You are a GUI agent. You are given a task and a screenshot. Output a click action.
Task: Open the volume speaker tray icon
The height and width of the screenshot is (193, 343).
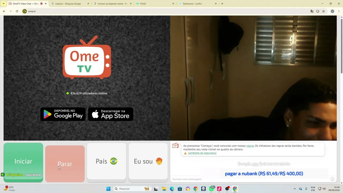[x=324, y=189]
